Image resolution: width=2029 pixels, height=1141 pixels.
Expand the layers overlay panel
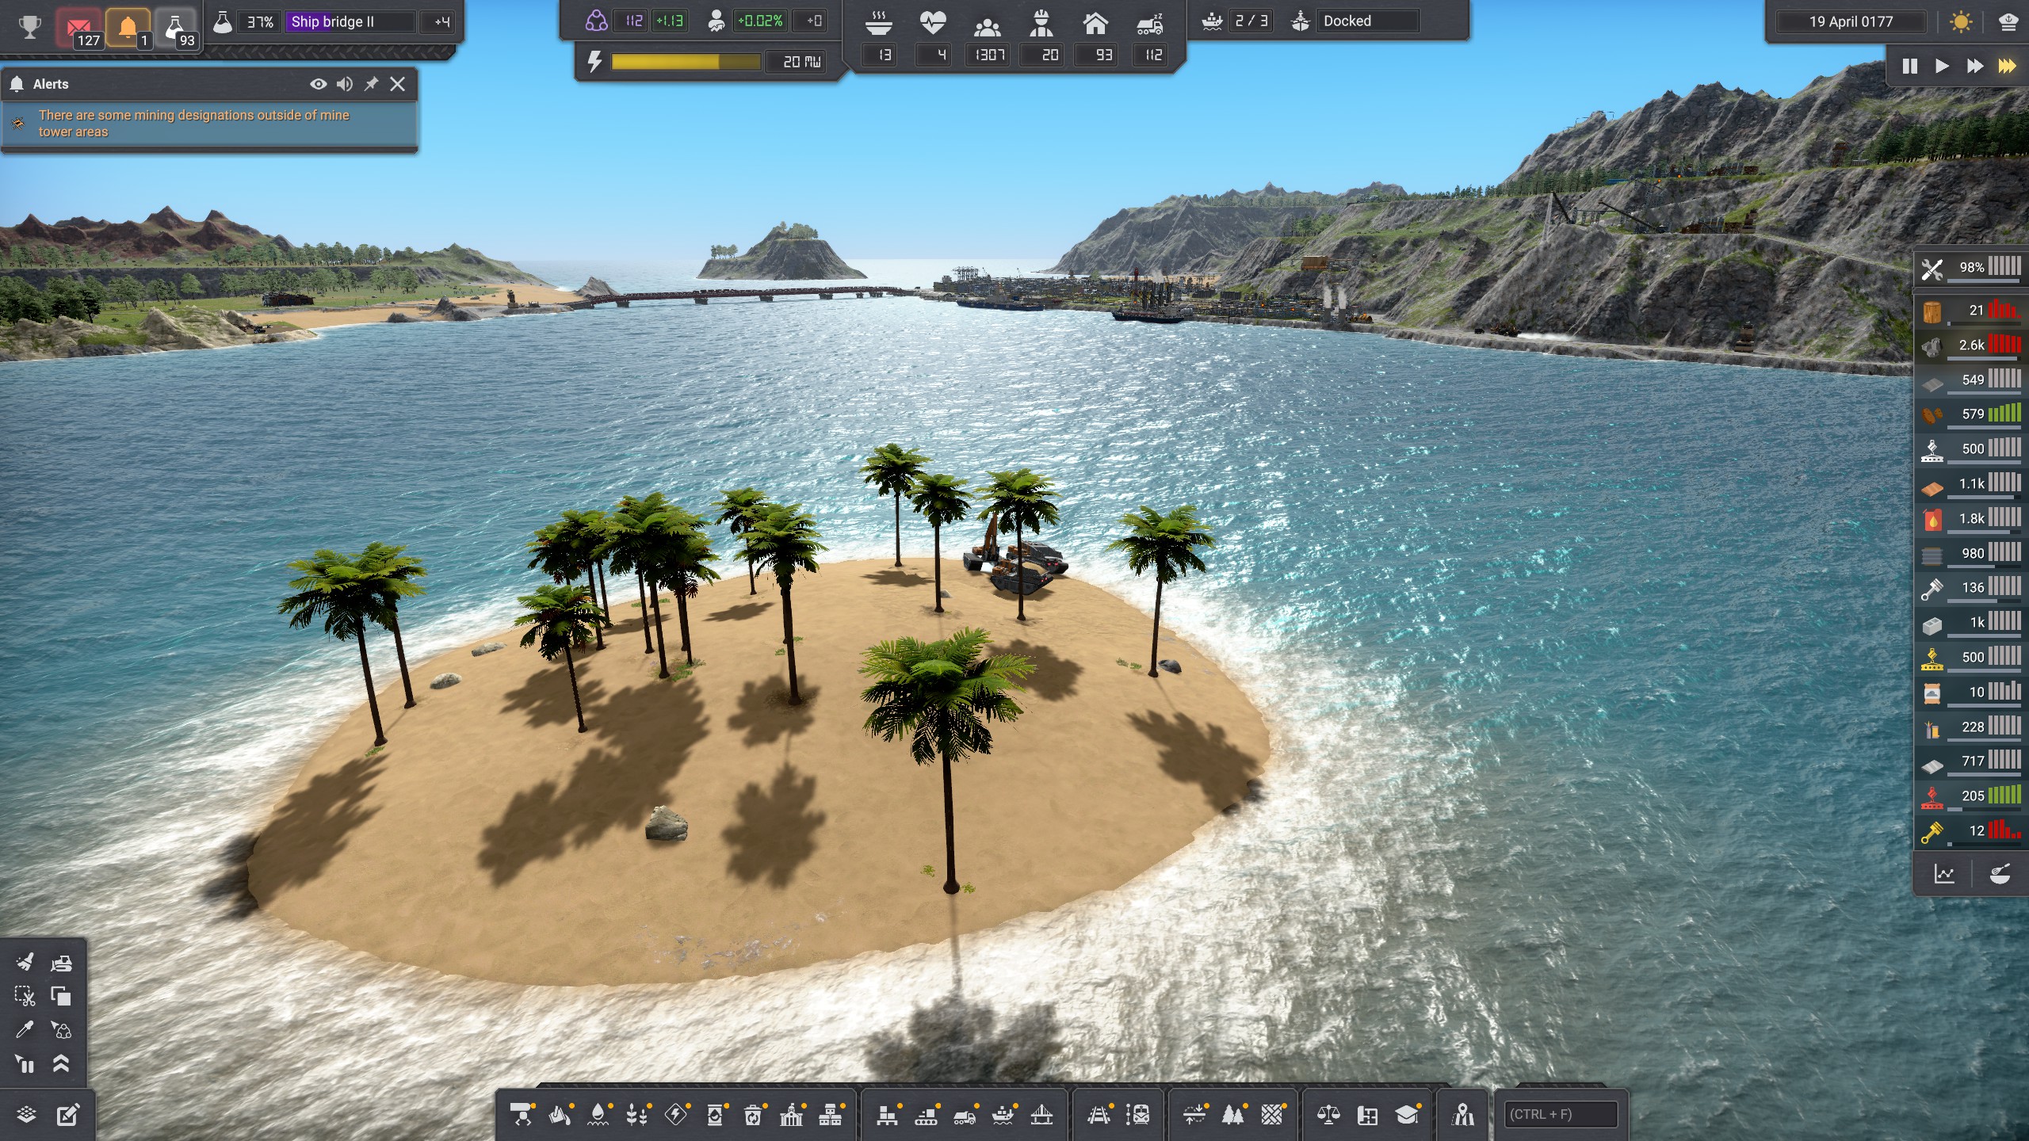pos(26,1115)
